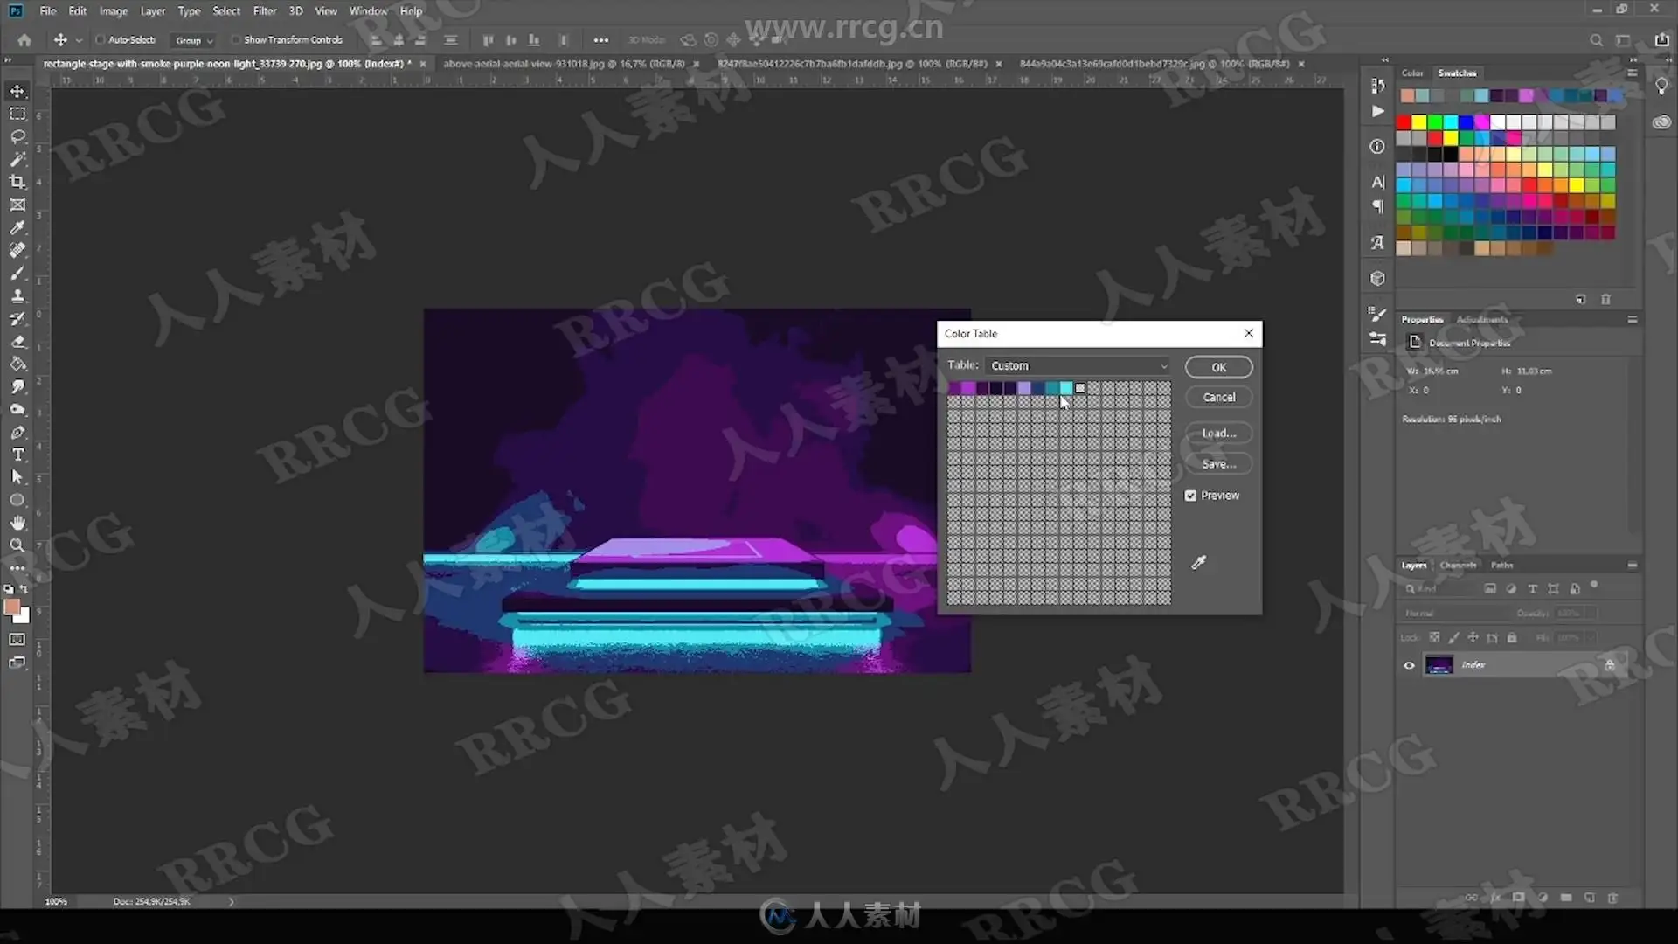Select the Rectangular Marquee tool

[x=17, y=114]
